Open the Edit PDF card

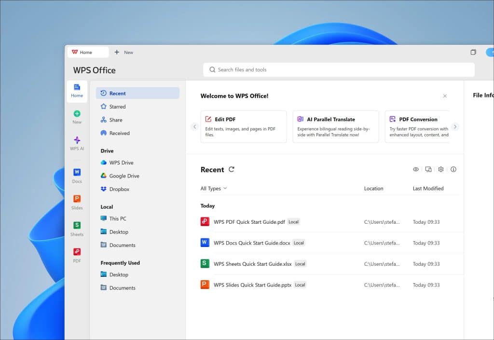click(243, 126)
